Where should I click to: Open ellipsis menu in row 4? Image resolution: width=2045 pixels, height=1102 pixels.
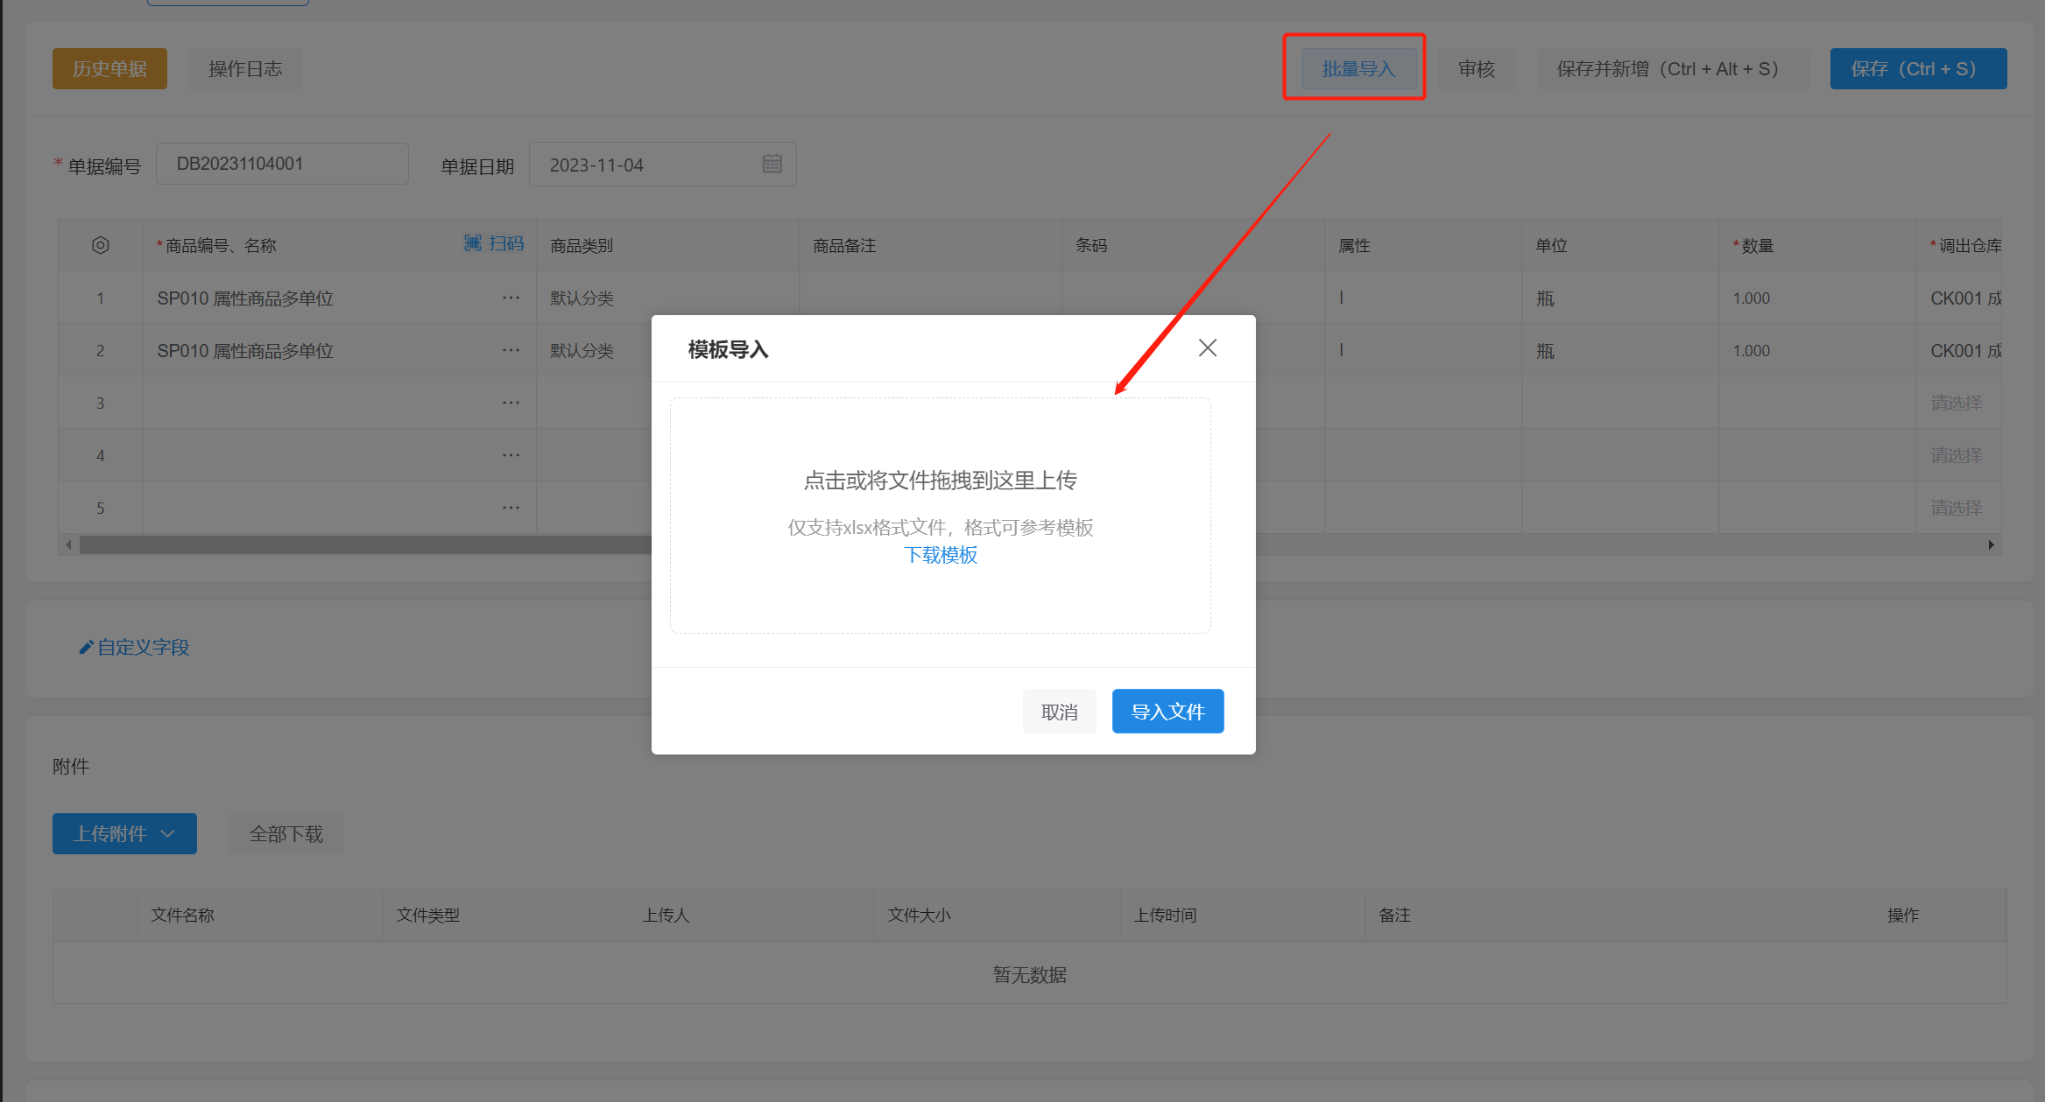511,455
